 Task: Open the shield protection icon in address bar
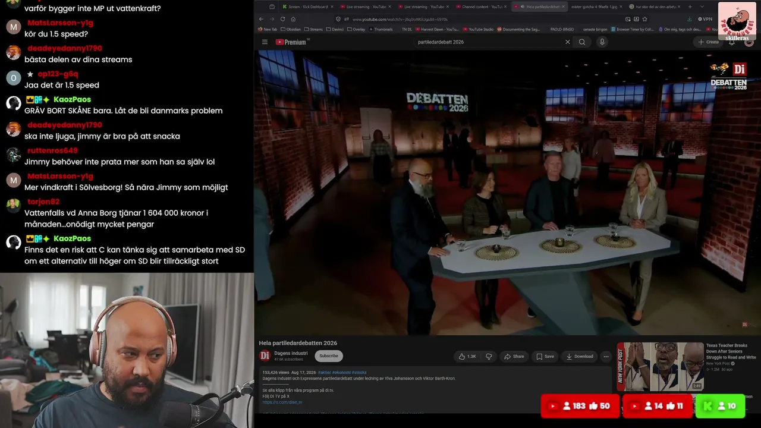[x=338, y=19]
